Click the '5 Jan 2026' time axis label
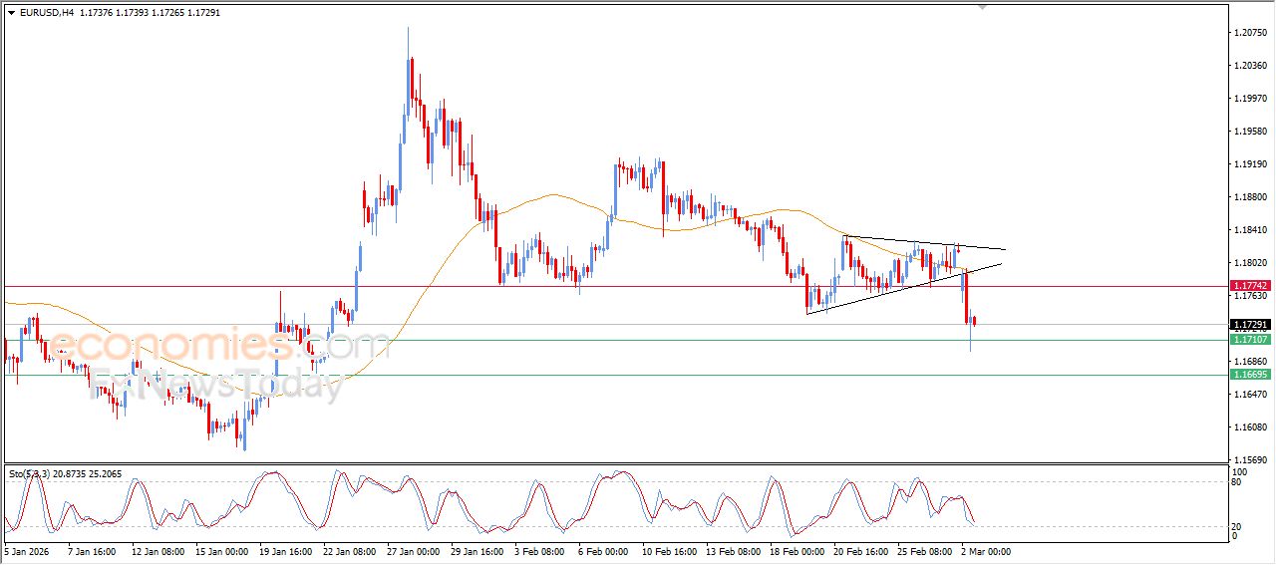The height and width of the screenshot is (565, 1276). pos(30,550)
